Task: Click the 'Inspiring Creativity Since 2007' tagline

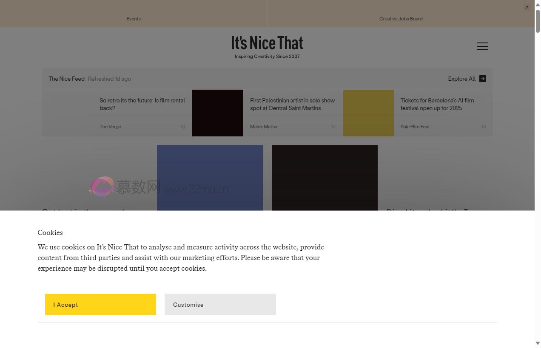Action: [x=267, y=56]
